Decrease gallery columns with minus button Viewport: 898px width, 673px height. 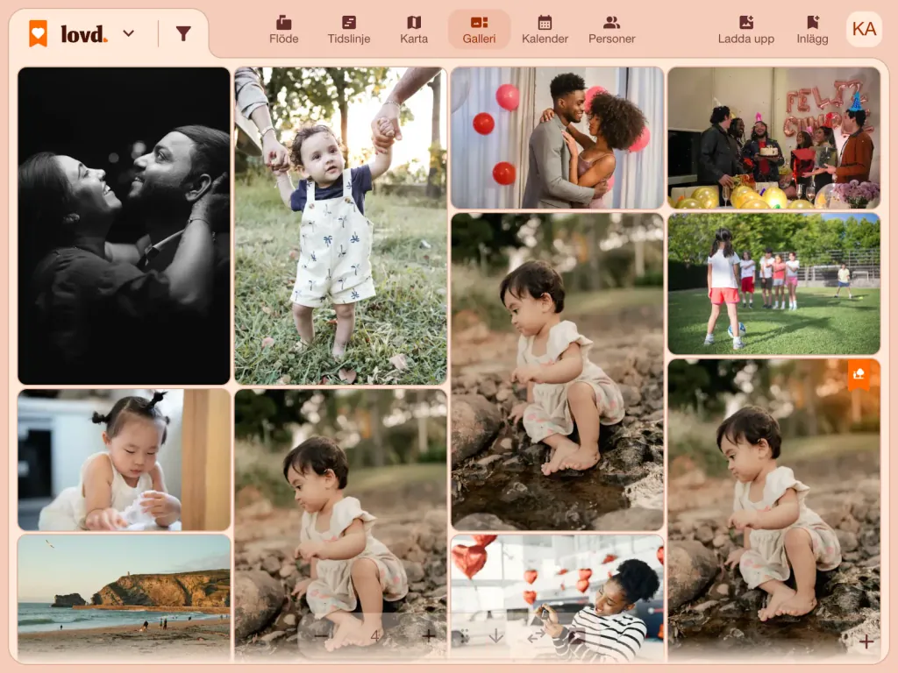321,636
